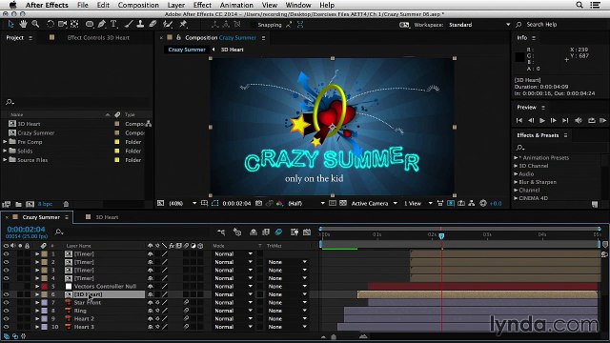This screenshot has height=343, width=610.
Task: Select the Brush tool
Action: 129,24
